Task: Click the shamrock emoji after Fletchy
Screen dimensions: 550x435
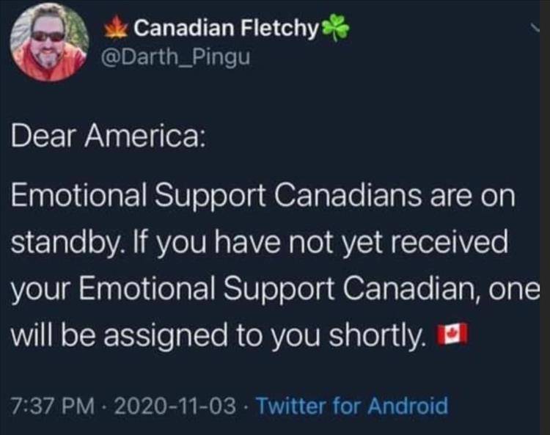Action: click(x=336, y=29)
